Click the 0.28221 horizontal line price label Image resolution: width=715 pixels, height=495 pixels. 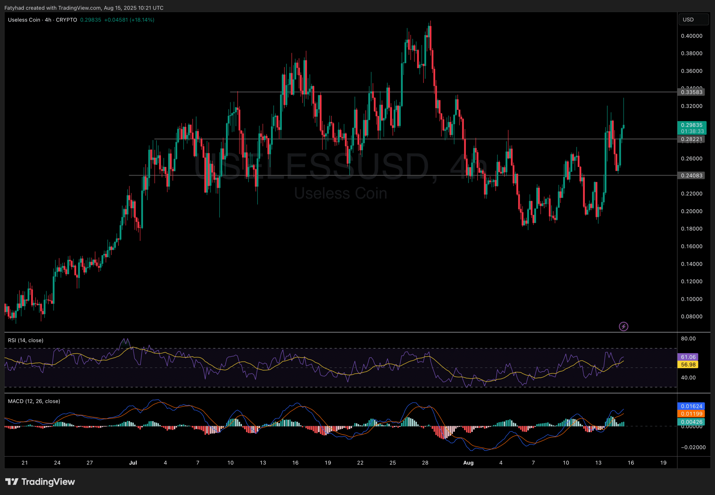point(692,139)
